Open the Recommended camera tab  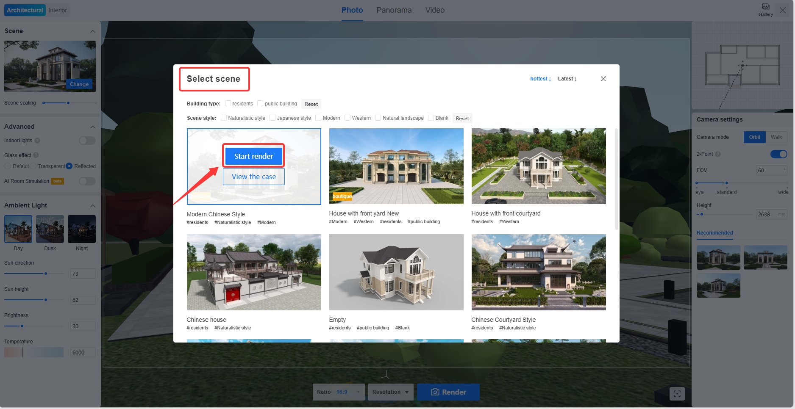tap(714, 233)
